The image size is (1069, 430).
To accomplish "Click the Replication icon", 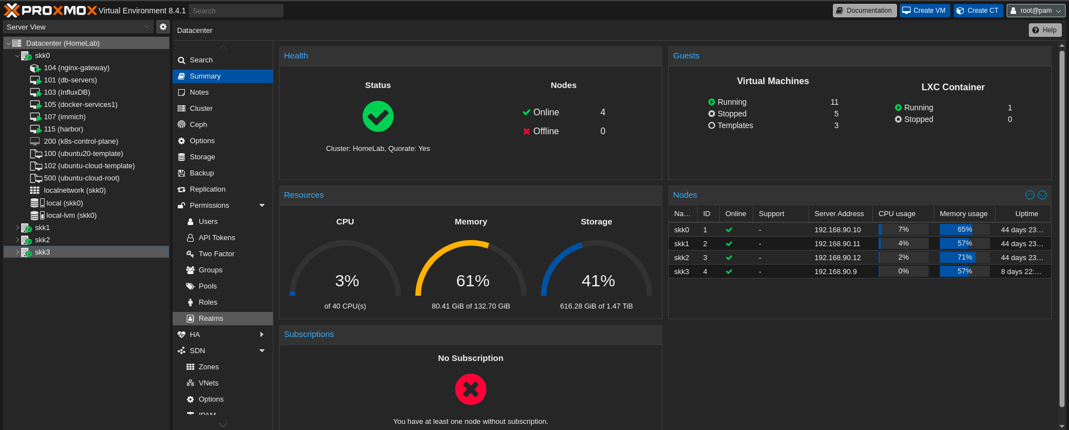I will [182, 189].
